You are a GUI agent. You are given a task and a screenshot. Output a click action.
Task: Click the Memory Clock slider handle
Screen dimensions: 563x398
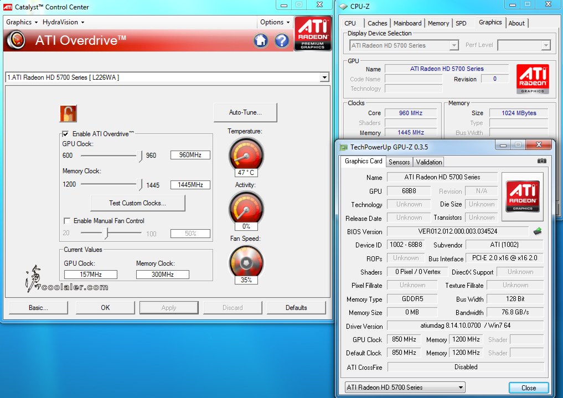click(x=140, y=184)
